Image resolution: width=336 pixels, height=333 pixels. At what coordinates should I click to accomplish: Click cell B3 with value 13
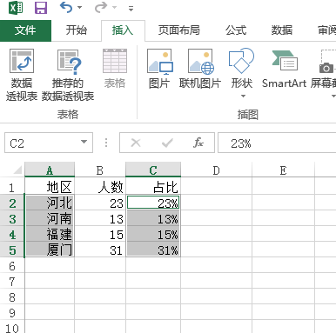100,218
